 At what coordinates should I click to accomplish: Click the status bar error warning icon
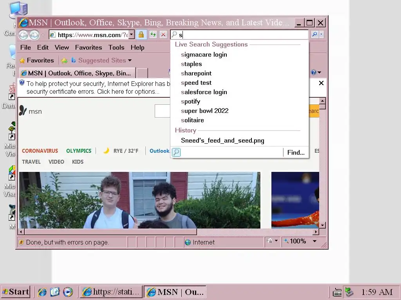pos(21,242)
